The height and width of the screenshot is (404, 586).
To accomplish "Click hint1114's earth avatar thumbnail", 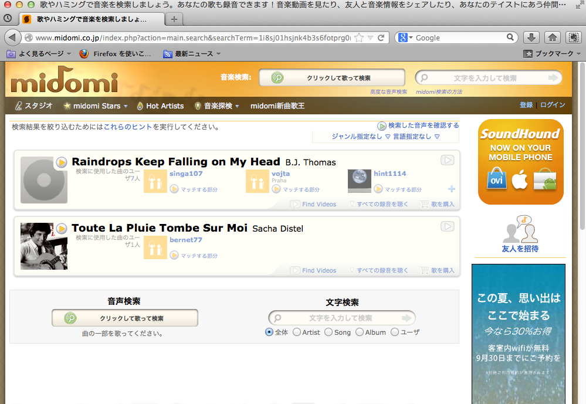I will [359, 181].
